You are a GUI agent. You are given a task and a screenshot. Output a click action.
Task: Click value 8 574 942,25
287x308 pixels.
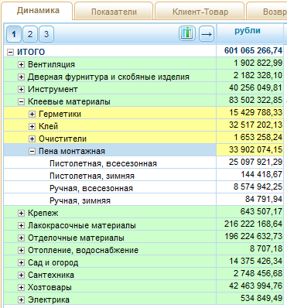point(258,187)
